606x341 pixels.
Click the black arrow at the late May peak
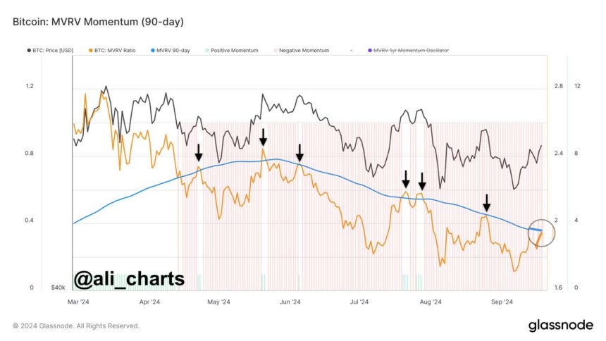point(263,136)
